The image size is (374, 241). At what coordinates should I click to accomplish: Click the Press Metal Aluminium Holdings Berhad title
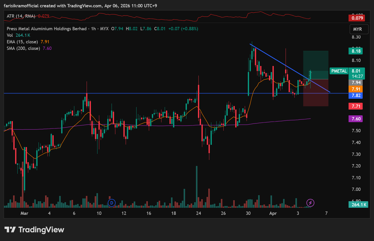click(47, 29)
